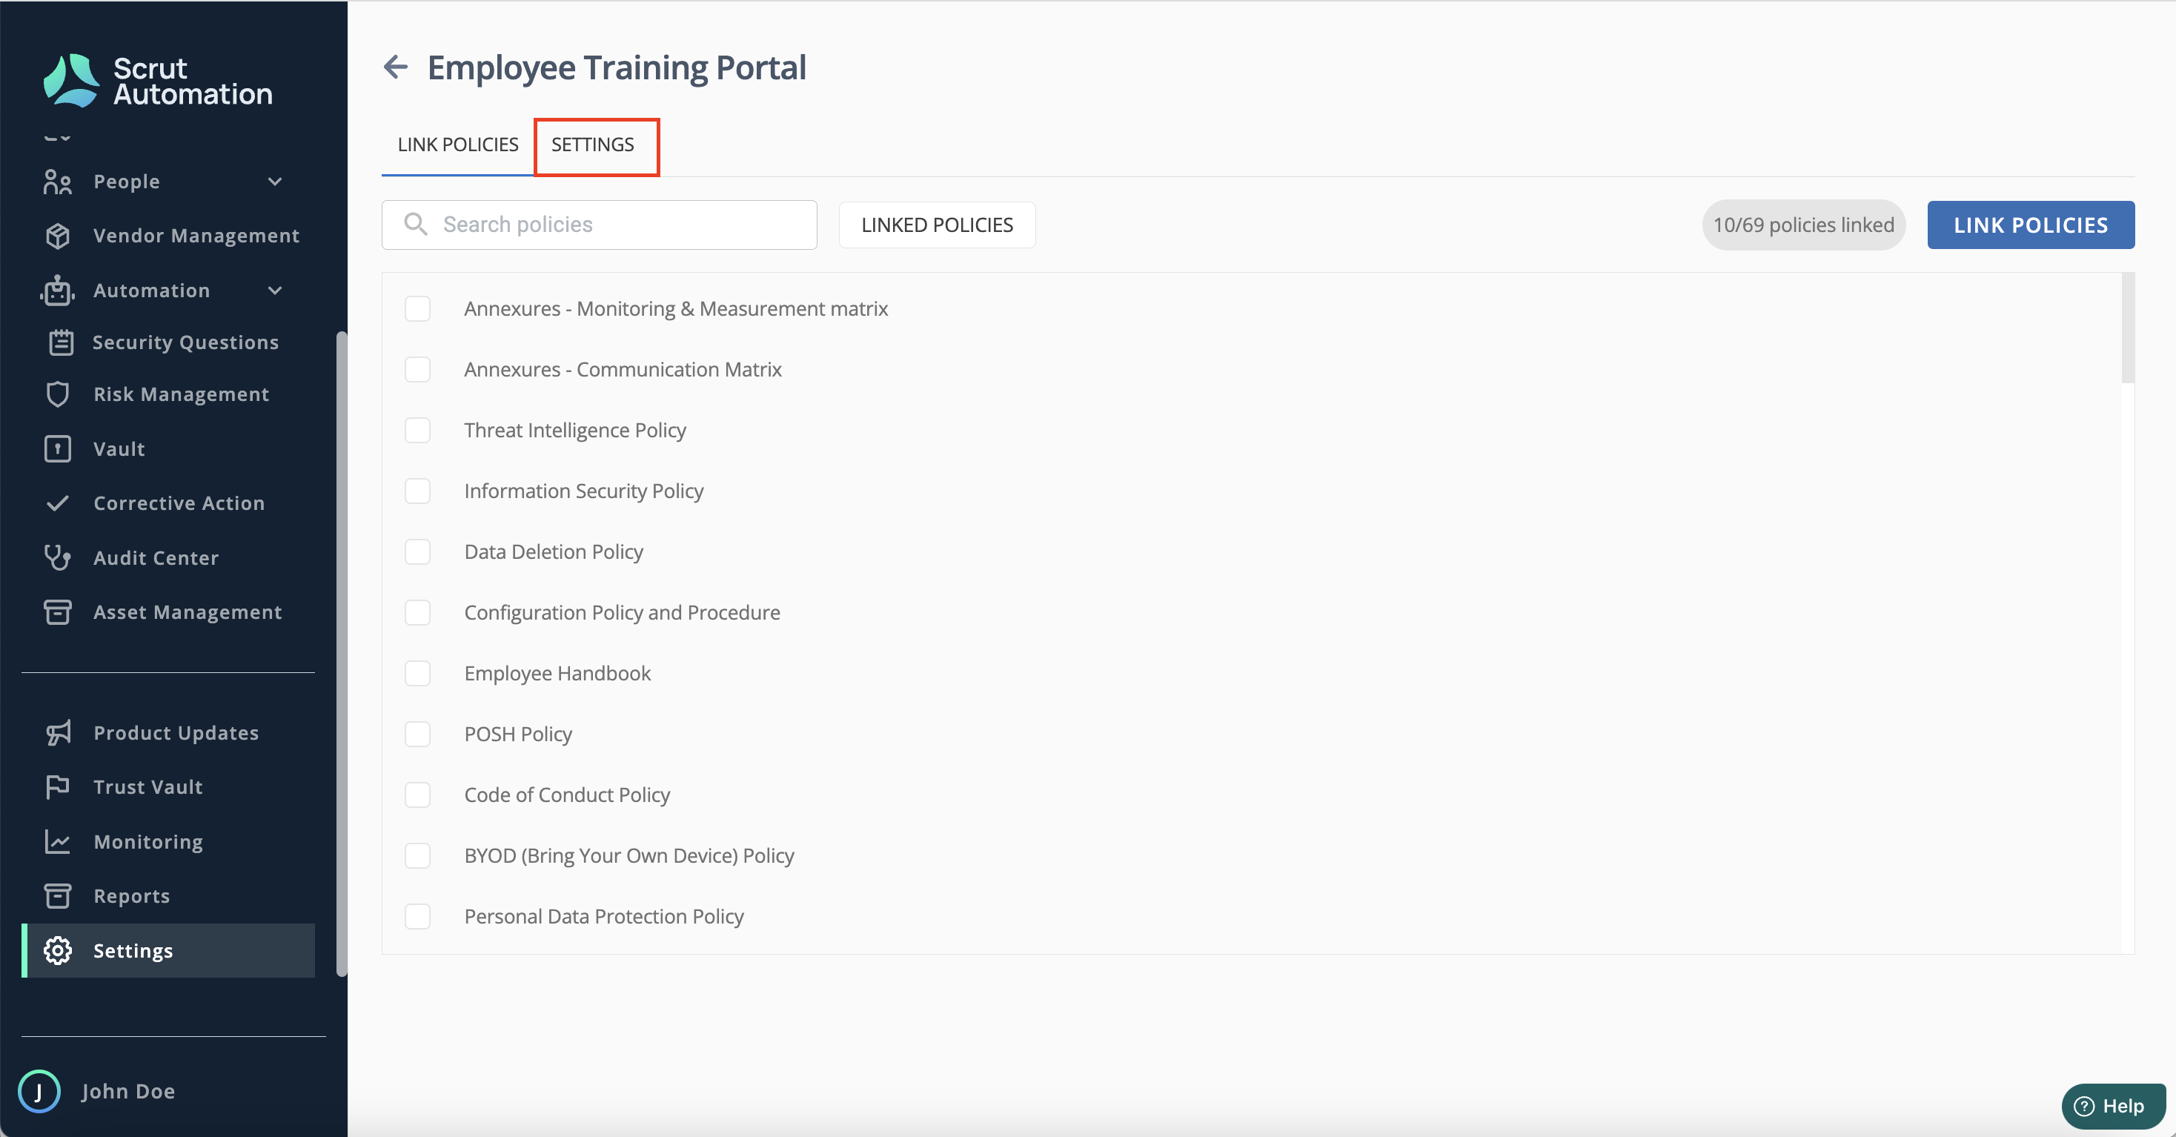Check the Code of Conduct Policy checkbox
This screenshot has width=2176, height=1137.
click(417, 795)
